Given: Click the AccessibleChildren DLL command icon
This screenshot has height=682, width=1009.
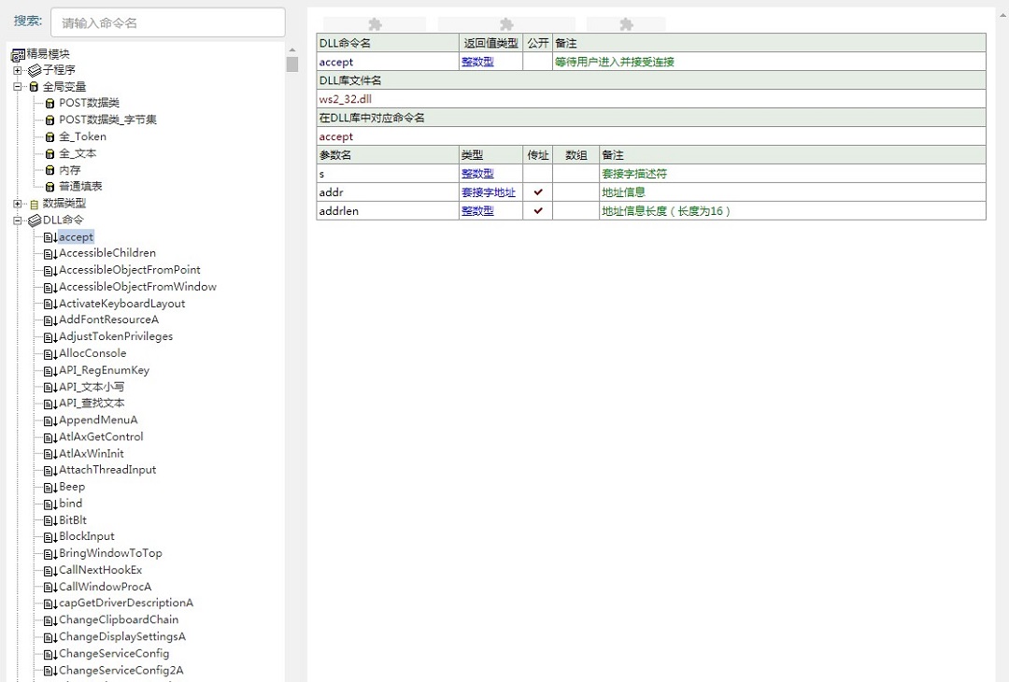Looking at the screenshot, I should coord(50,253).
